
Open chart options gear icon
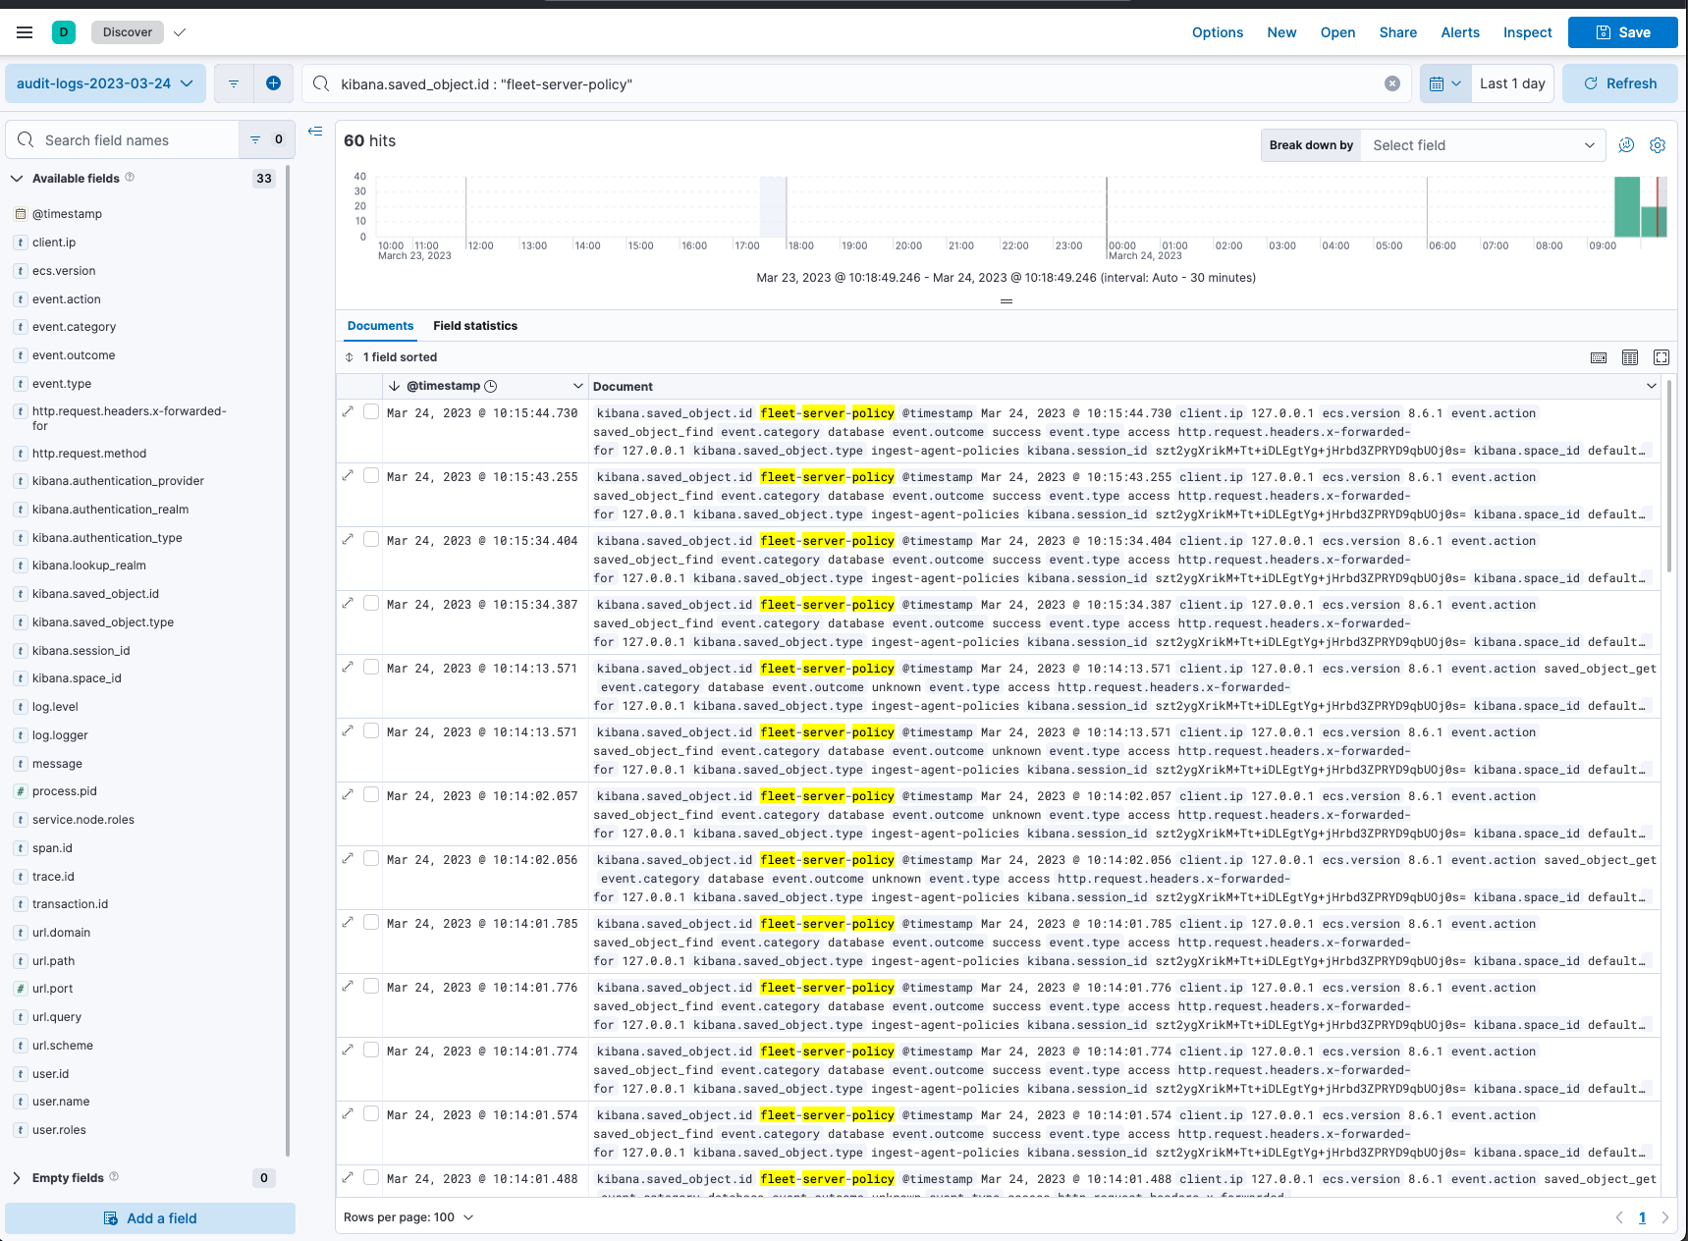point(1658,145)
